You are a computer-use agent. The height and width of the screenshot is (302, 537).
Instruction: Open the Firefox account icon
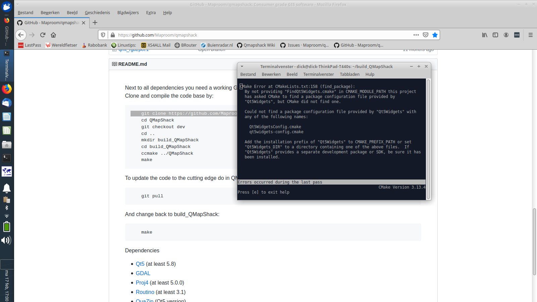(x=506, y=35)
